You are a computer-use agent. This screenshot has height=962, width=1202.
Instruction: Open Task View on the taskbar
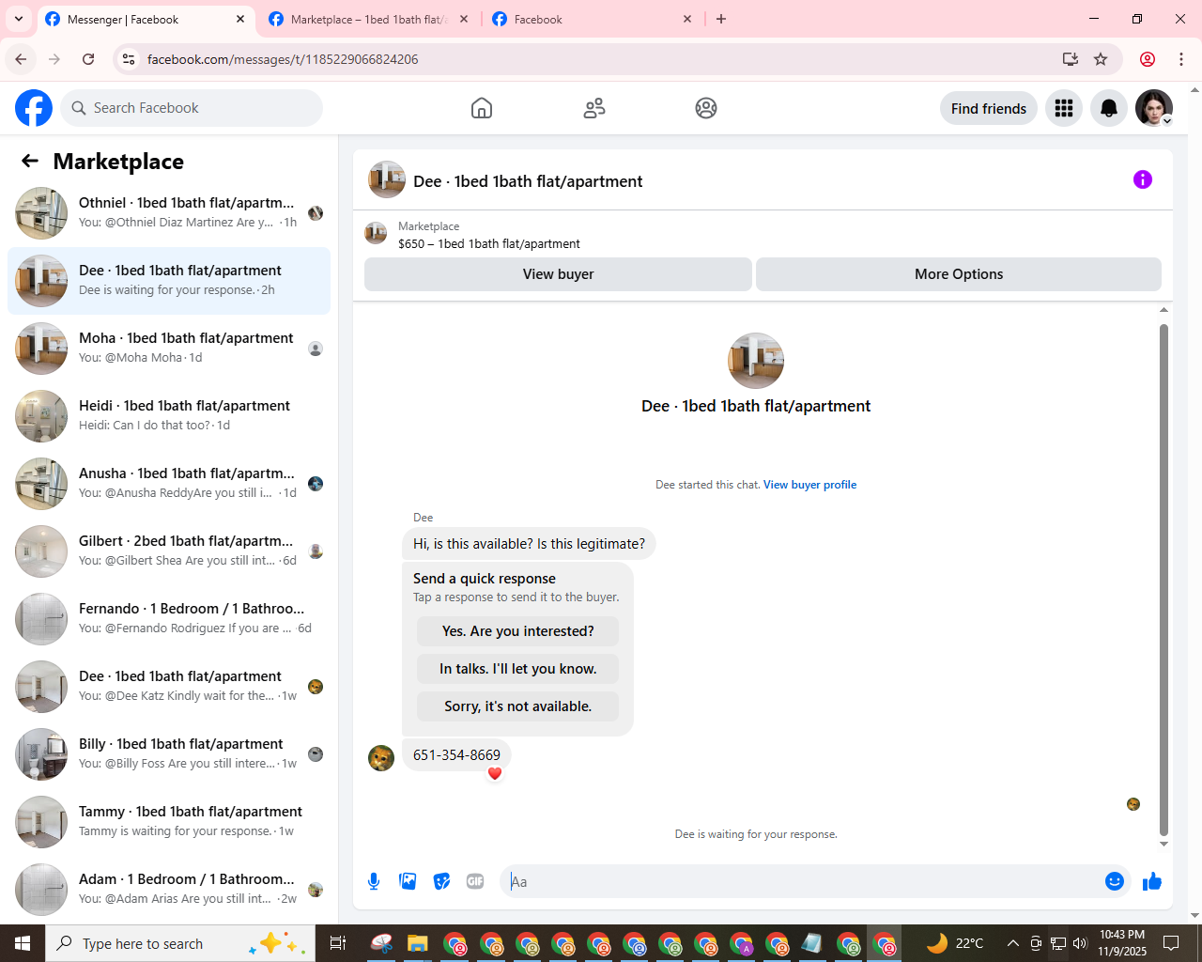(x=338, y=943)
